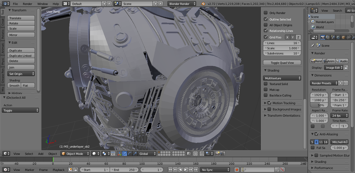Open the Scene properties tab icon
The width and height of the screenshot is (355, 173).
tap(333, 37)
